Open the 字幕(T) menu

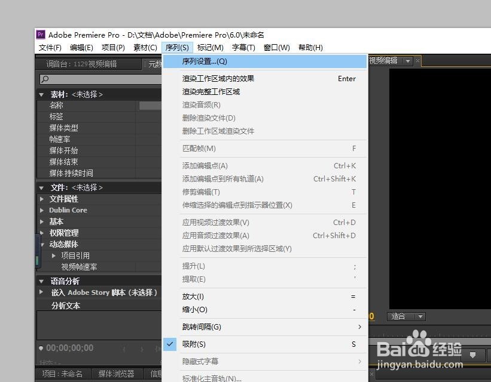(243, 48)
